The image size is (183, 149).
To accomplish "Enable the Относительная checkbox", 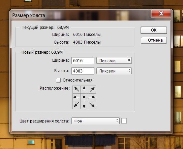I will (x=58, y=80).
